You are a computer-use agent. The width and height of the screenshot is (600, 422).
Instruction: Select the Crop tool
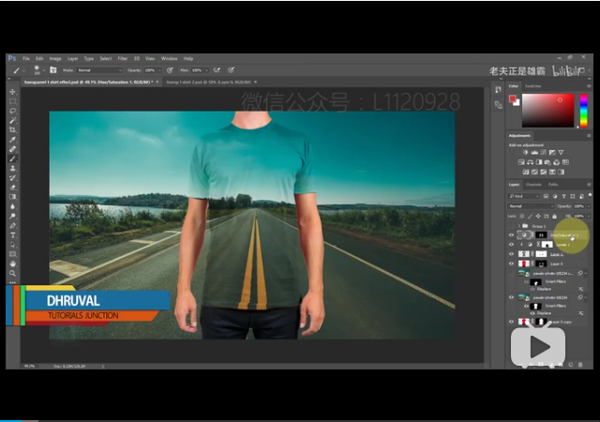12,130
